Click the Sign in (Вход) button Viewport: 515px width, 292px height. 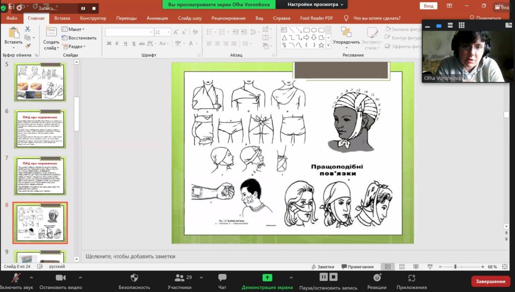coord(428,6)
